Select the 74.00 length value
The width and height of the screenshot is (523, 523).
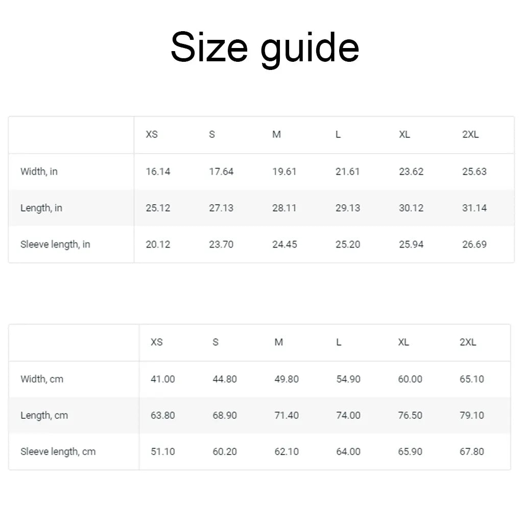coord(348,415)
